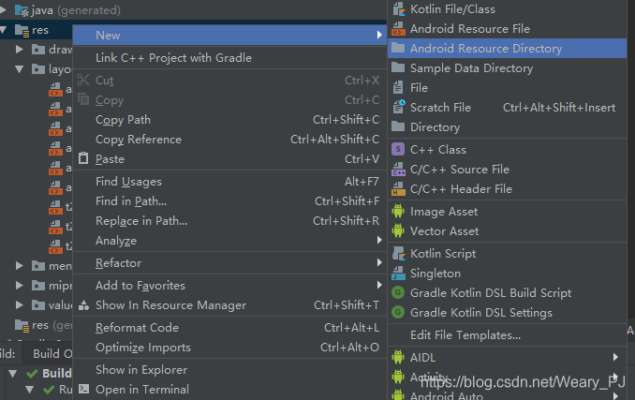The image size is (635, 400).
Task: Click the Android Resource Directory folder icon
Action: (x=398, y=48)
